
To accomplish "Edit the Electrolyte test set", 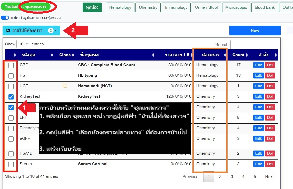I will coord(258,128).
